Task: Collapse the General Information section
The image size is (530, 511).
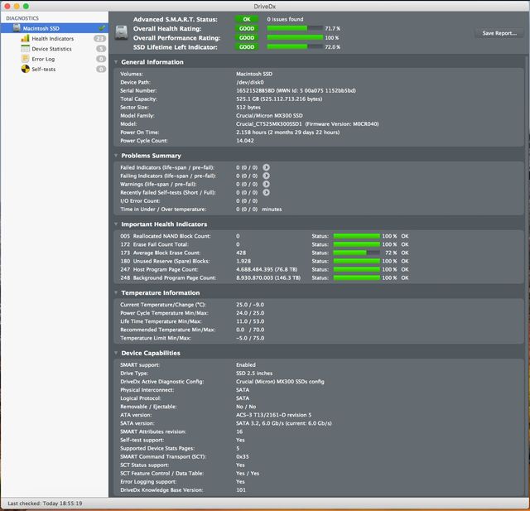Action: tap(116, 62)
